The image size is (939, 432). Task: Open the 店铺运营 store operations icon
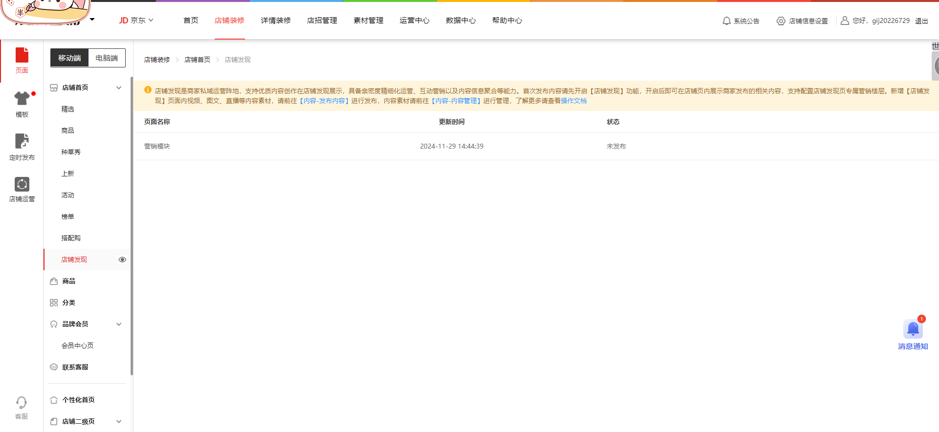(x=22, y=184)
